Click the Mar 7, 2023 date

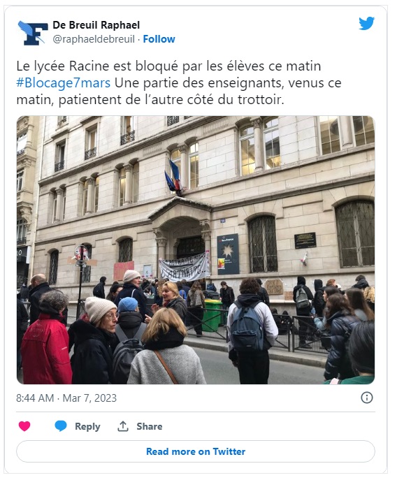point(89,398)
